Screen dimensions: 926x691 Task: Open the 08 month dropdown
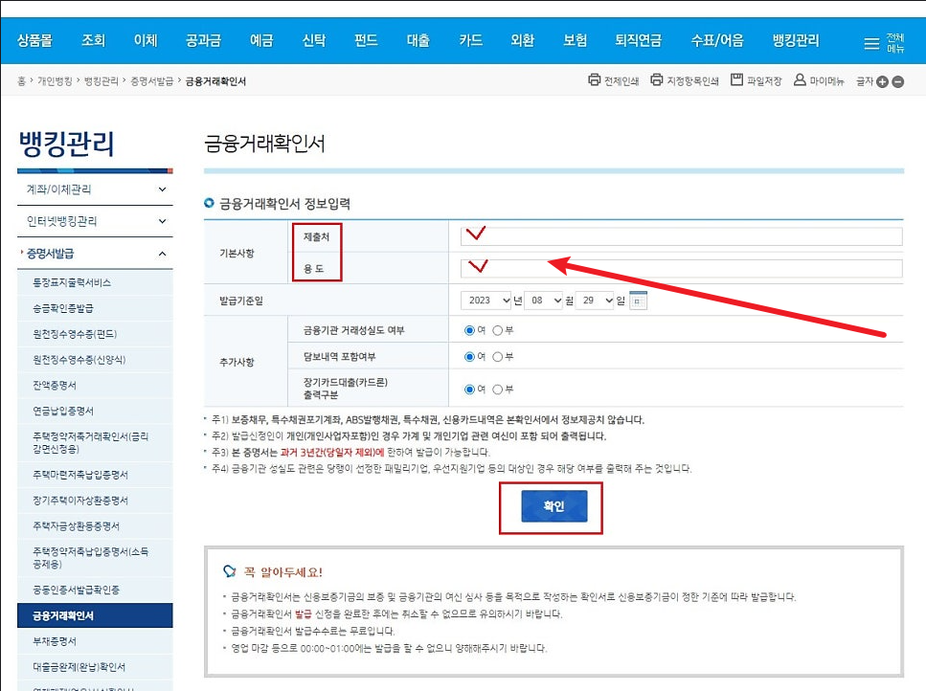543,300
